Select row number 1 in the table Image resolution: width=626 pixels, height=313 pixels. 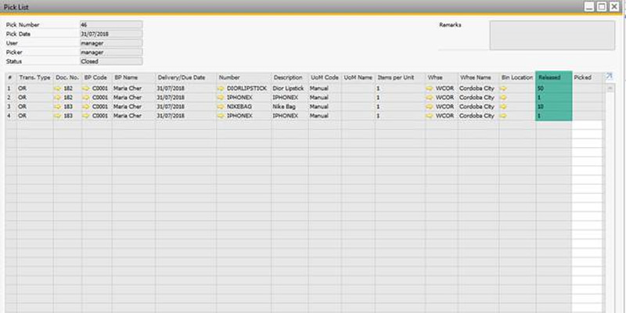click(x=10, y=88)
